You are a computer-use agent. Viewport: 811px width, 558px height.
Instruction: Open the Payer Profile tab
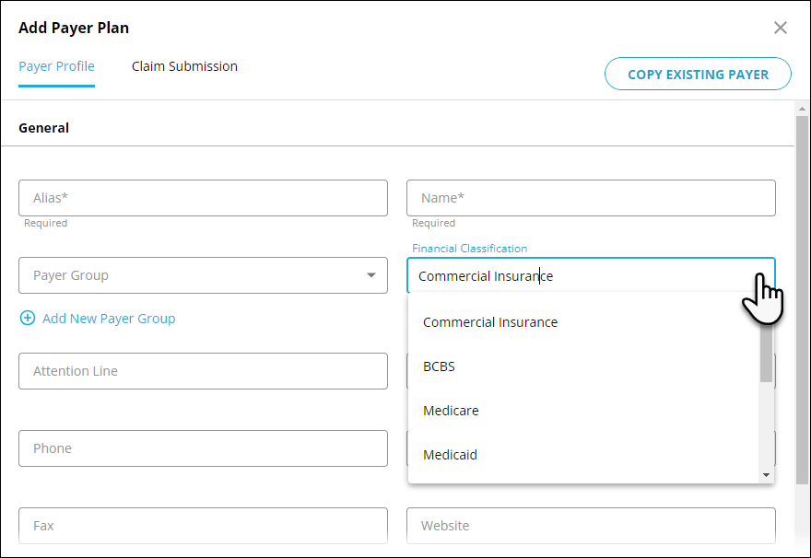pos(56,66)
